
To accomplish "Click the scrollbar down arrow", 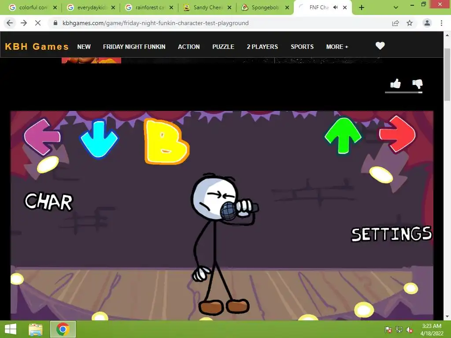I will pyautogui.click(x=447, y=316).
